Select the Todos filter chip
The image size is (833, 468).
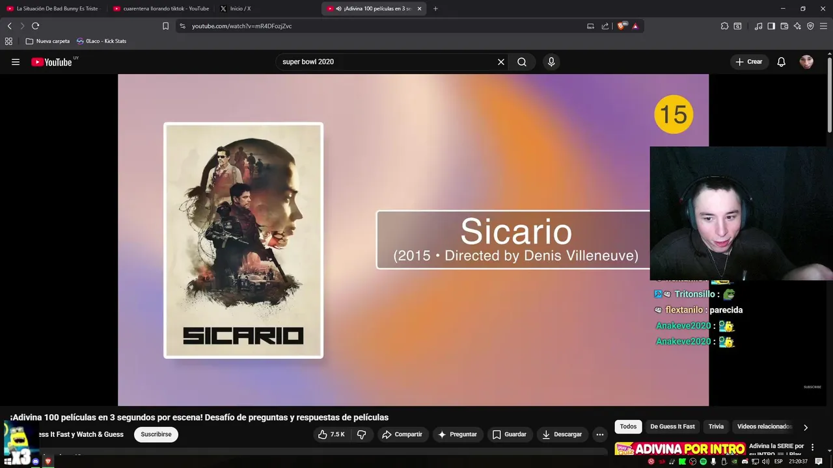pos(628,426)
